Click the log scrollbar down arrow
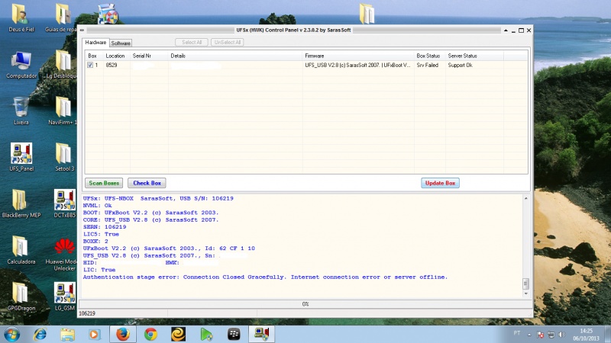 pyautogui.click(x=525, y=293)
